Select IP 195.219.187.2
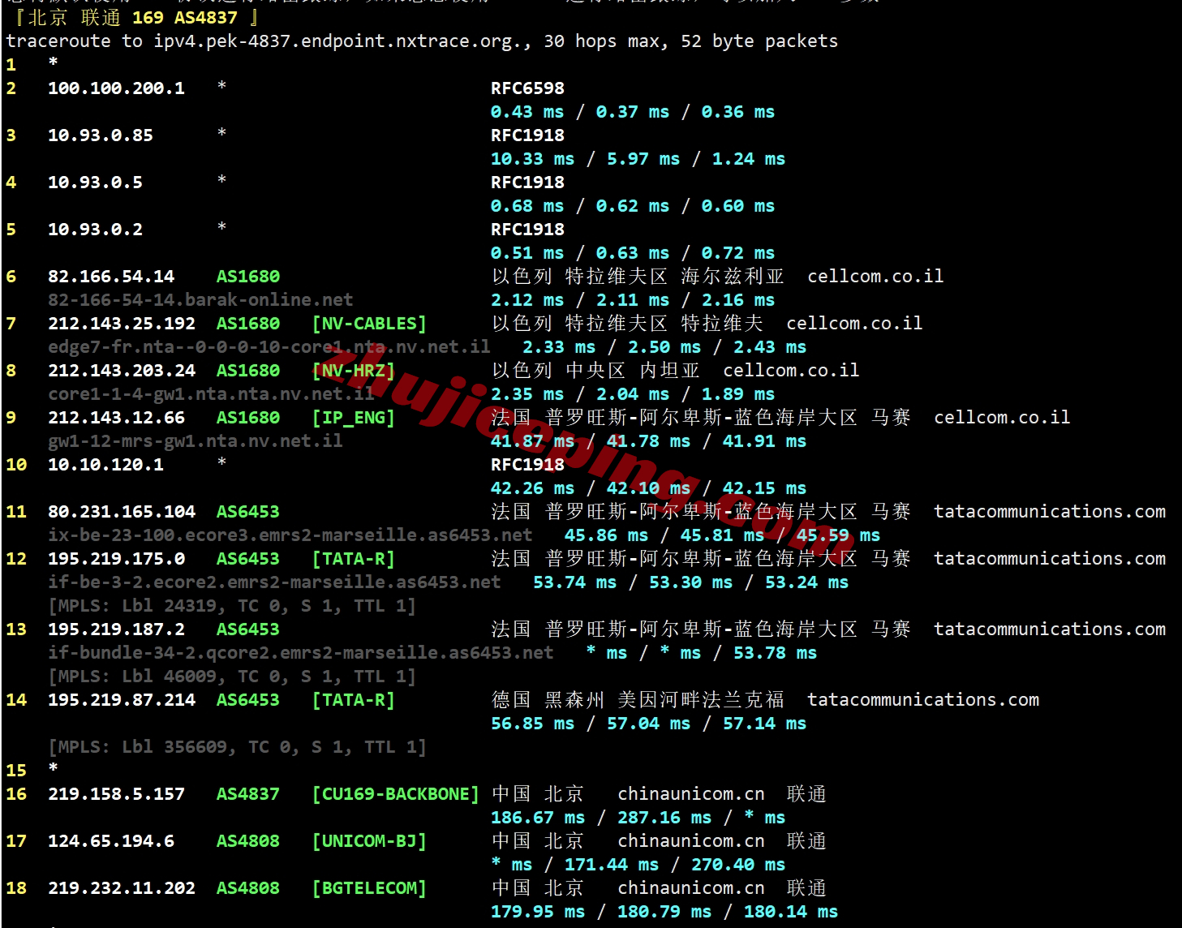 pos(116,629)
